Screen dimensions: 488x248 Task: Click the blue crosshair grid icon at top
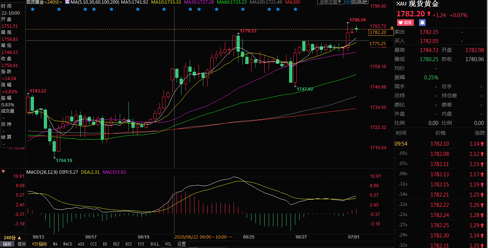[x=348, y=2]
